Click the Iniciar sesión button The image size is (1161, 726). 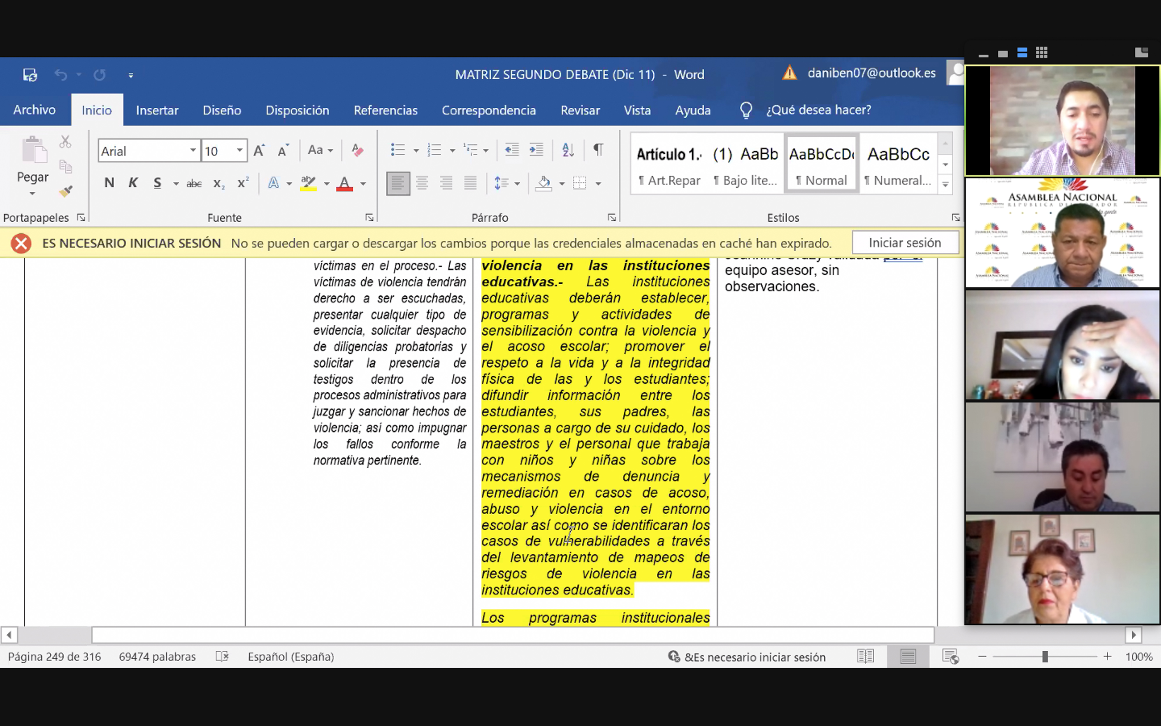click(905, 243)
